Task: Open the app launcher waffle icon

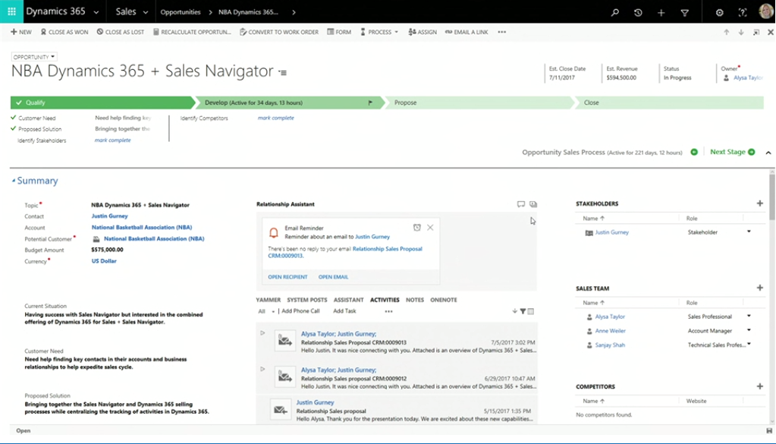Action: pos(11,12)
